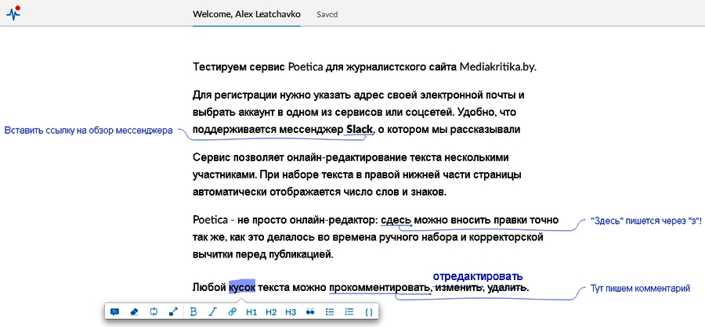Click the word 'удалить' in the last line
Screen dimensions: 705x327
click(x=508, y=287)
